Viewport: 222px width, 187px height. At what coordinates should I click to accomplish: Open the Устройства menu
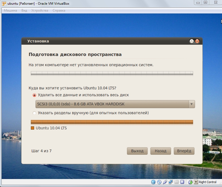pyautogui.click(x=40, y=10)
